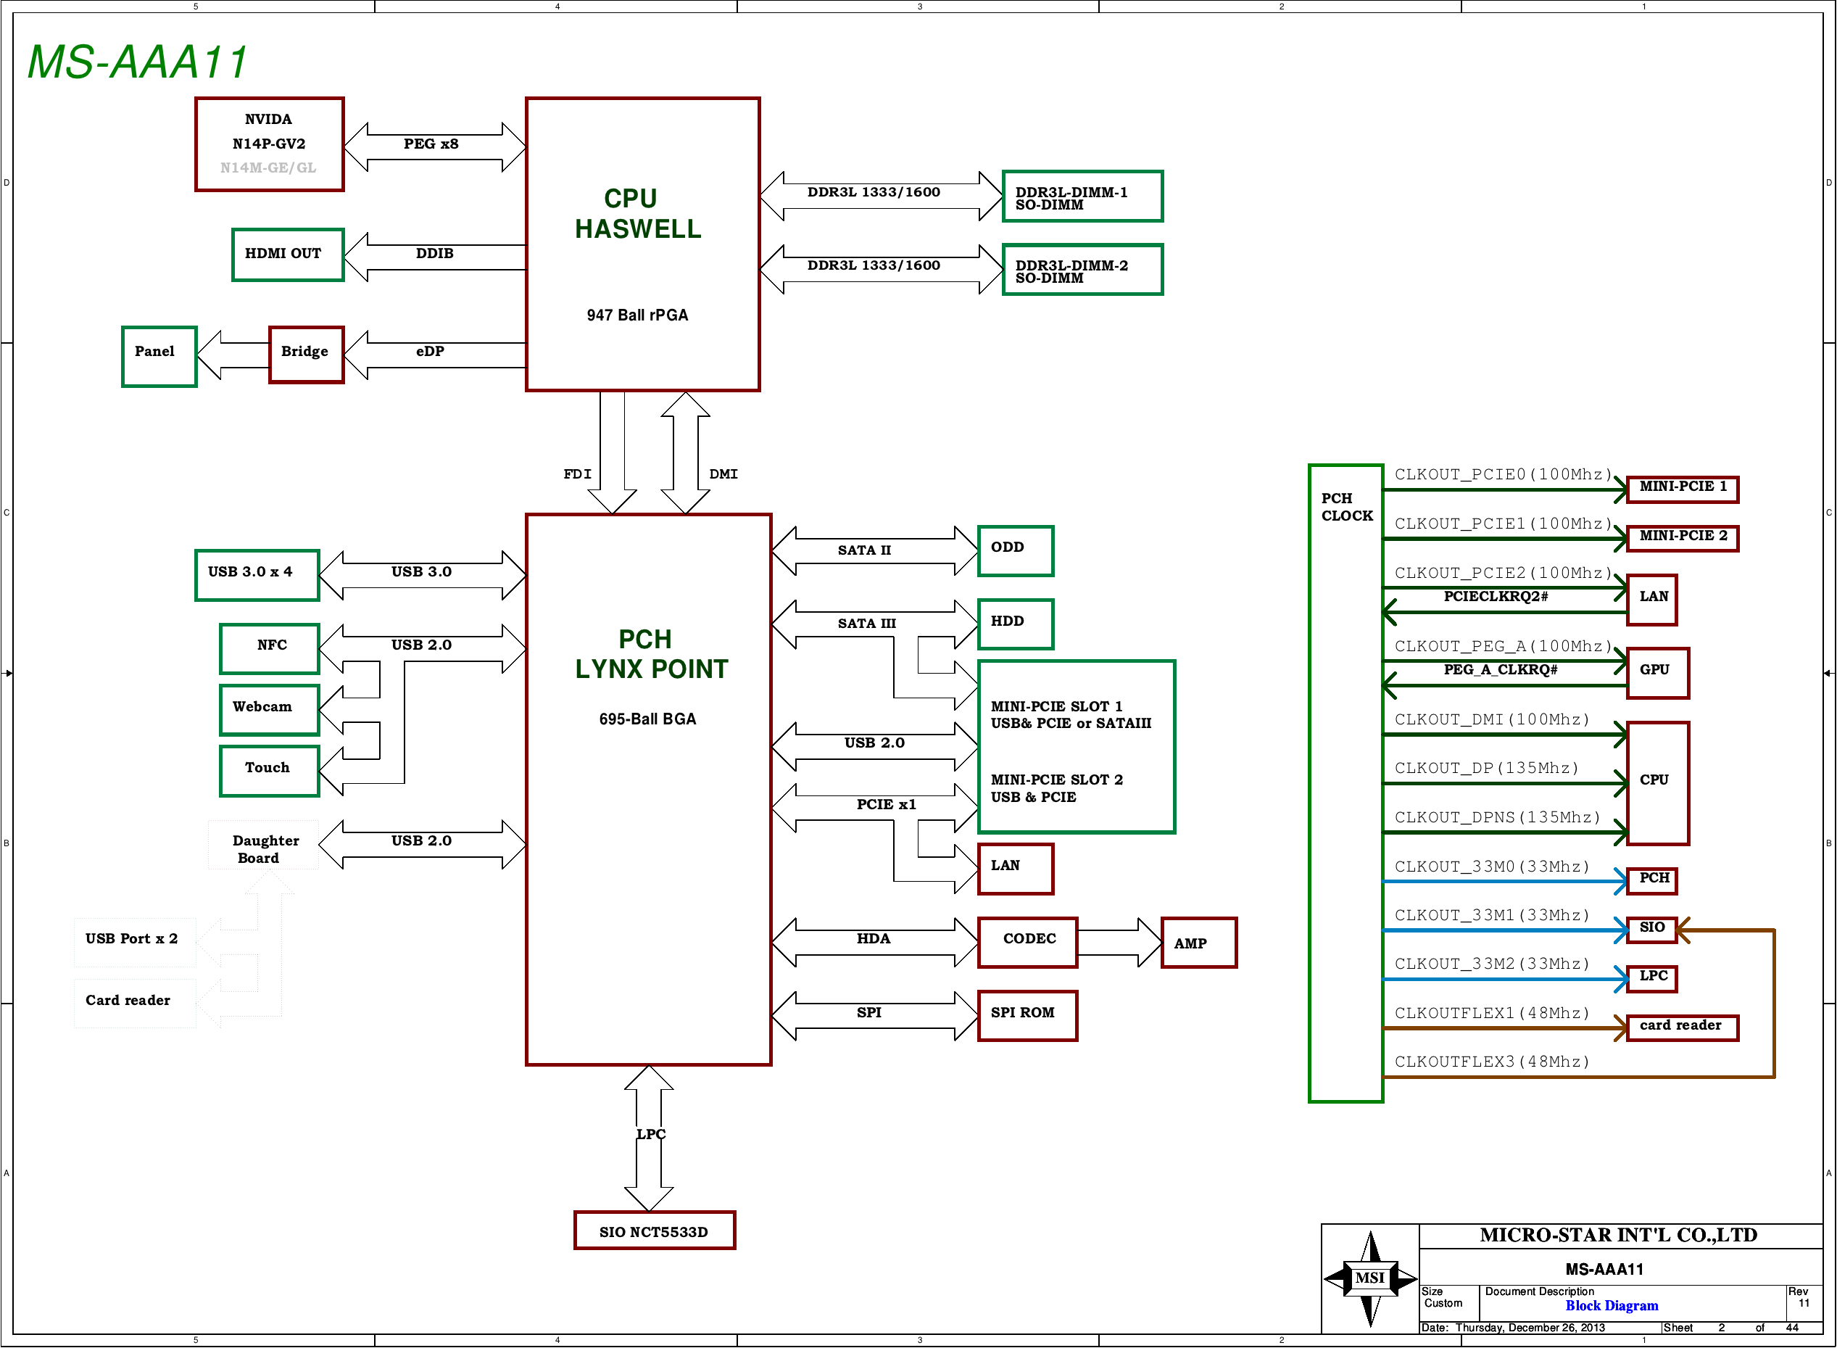1837x1348 pixels.
Task: Click CLKOUTFLEX3(48Mhz) label
Action: 1492,1062
